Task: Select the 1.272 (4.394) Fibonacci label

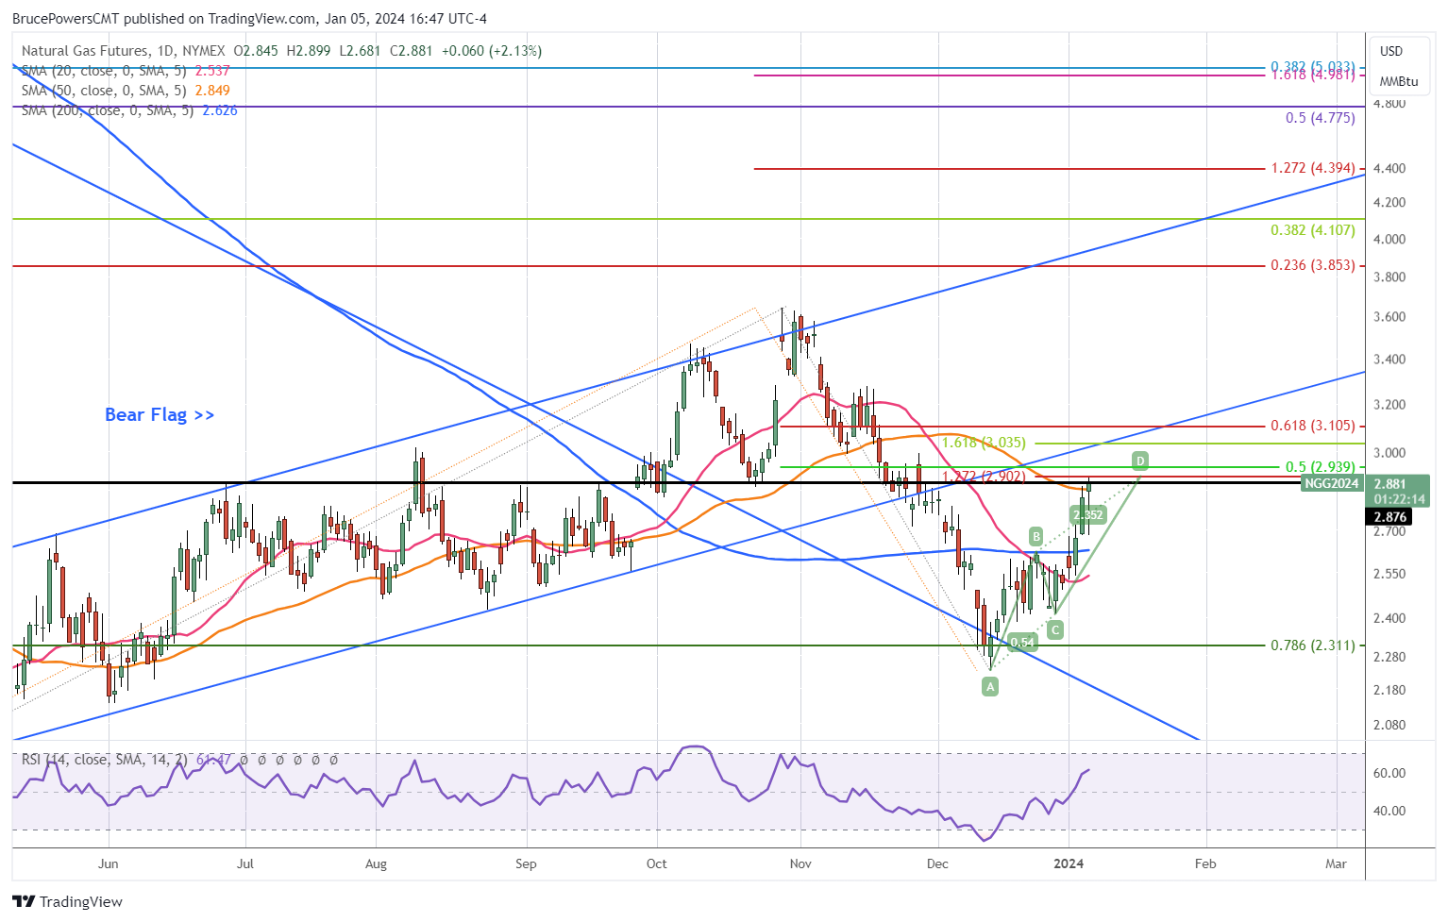Action: tap(1312, 168)
